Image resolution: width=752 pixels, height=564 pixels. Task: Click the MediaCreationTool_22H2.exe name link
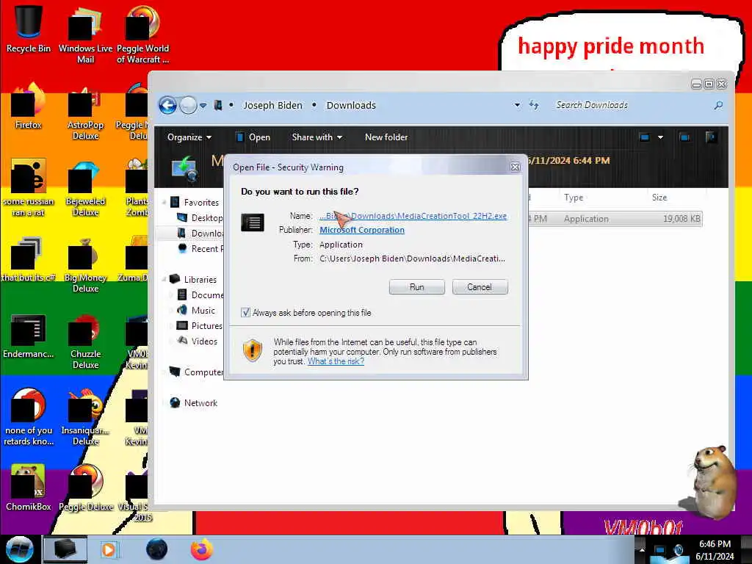(x=413, y=216)
